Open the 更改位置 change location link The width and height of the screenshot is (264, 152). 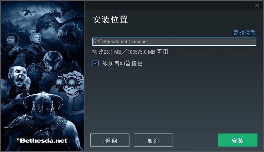point(244,33)
